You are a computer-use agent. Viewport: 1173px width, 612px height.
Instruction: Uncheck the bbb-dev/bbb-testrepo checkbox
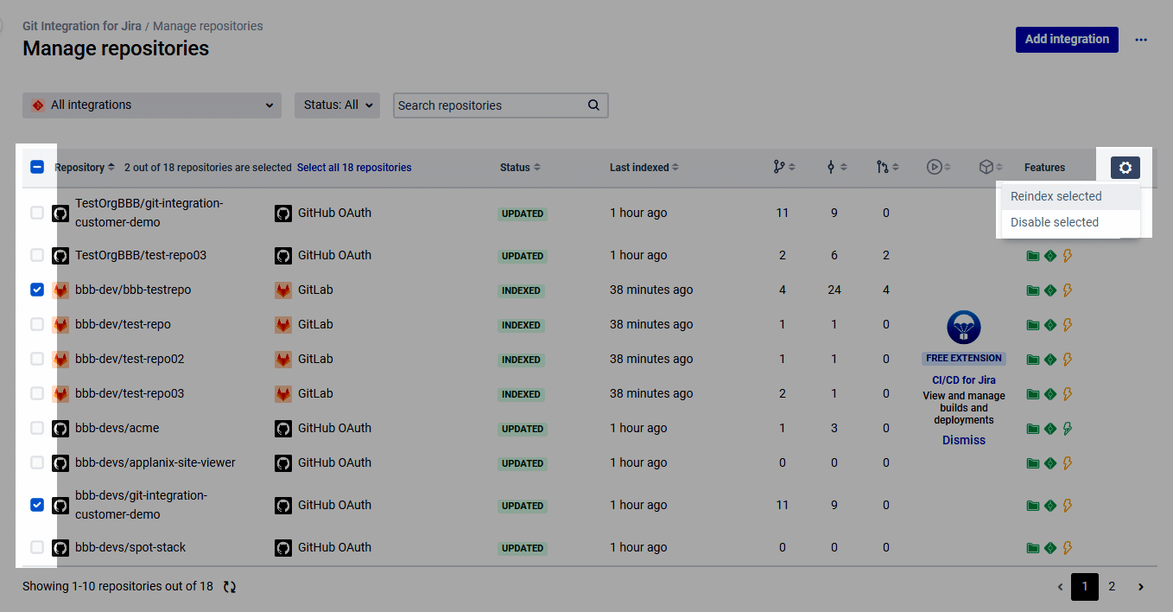tap(37, 290)
